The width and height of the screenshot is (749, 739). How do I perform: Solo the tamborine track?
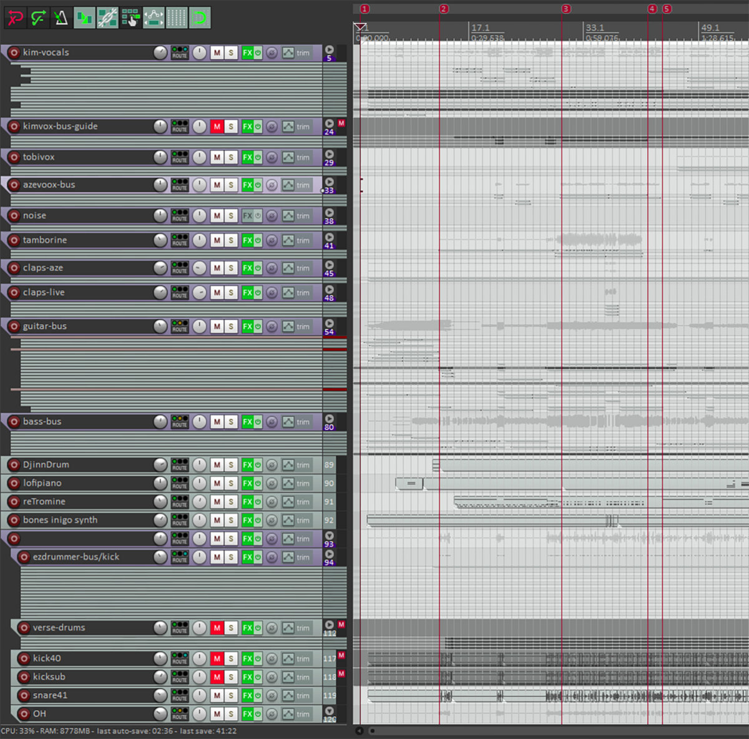tap(232, 240)
